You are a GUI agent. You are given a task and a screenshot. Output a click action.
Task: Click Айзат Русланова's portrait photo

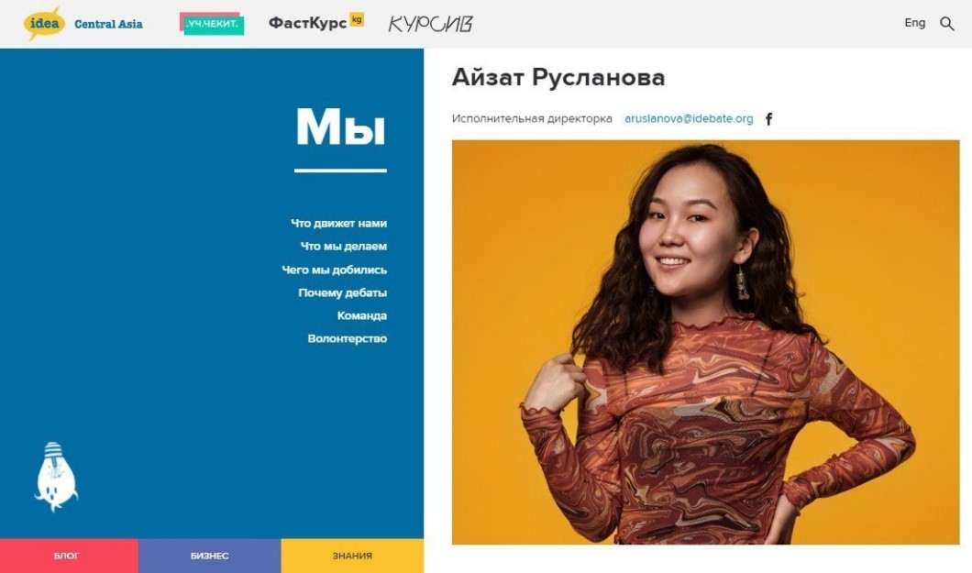pos(705,342)
